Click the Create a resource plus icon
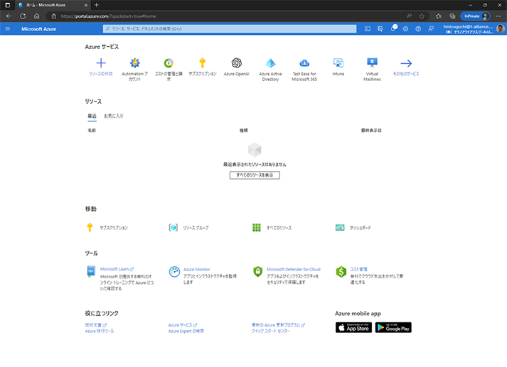Viewport: 507px width, 367px height. [101, 63]
